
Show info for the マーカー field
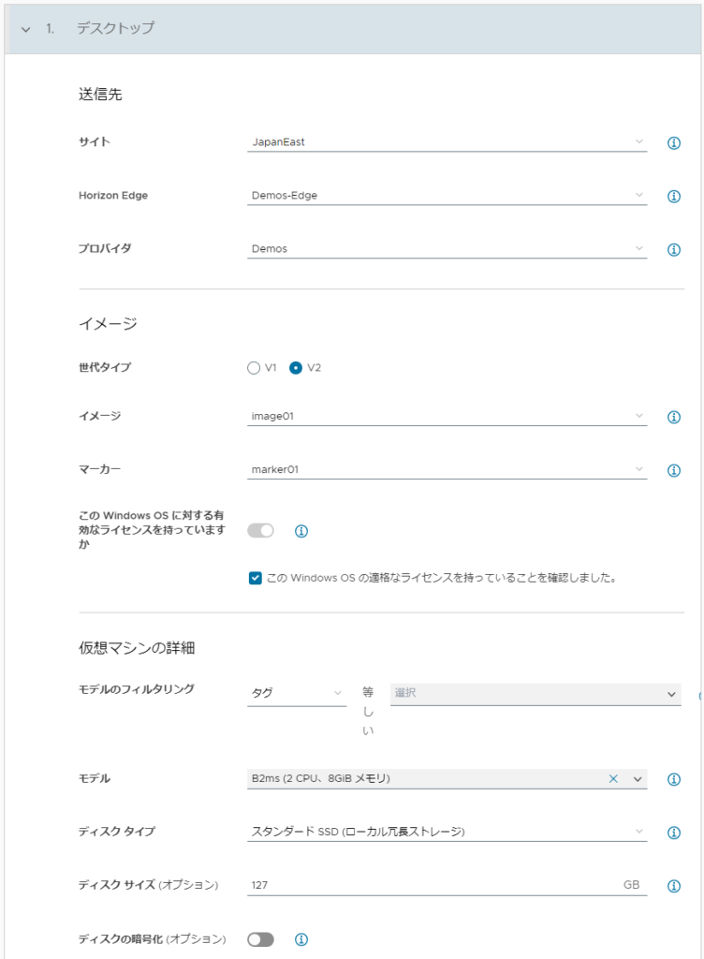(x=673, y=470)
